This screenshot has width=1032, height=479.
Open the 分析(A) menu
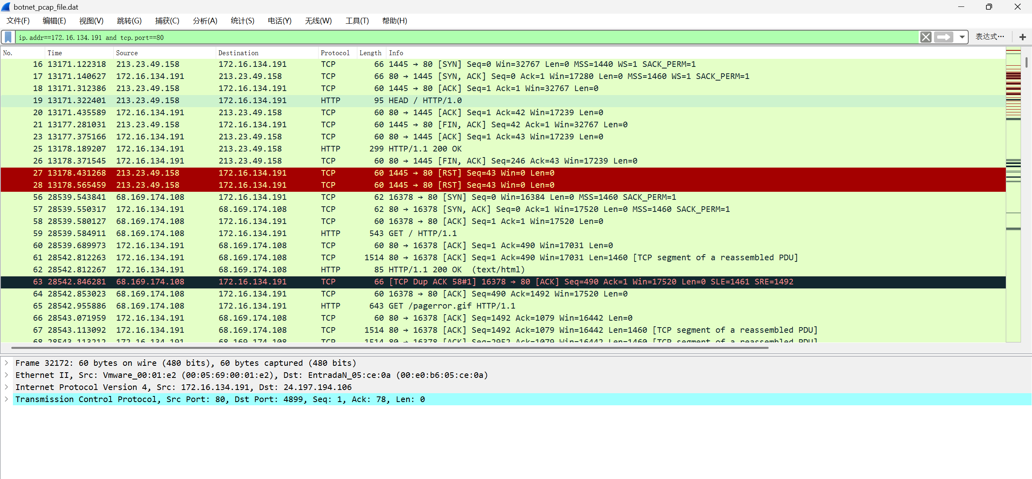[x=205, y=21]
